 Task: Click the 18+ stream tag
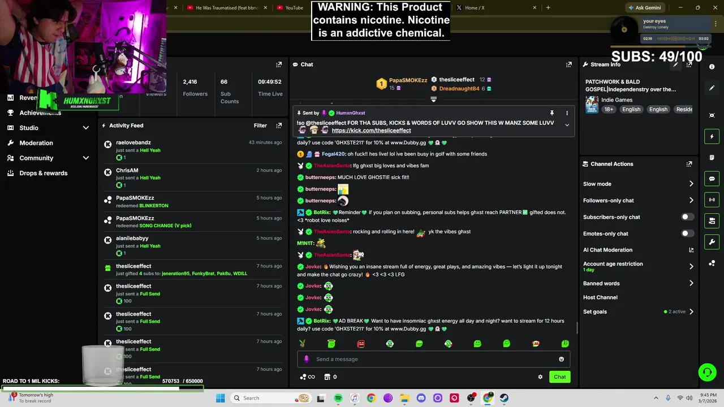tap(609, 110)
